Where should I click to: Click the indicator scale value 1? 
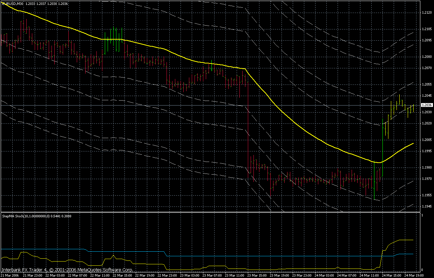point(422,215)
